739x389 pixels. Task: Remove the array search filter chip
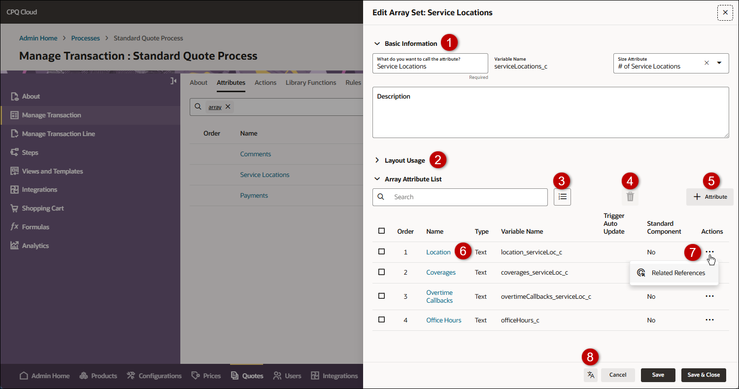point(228,106)
